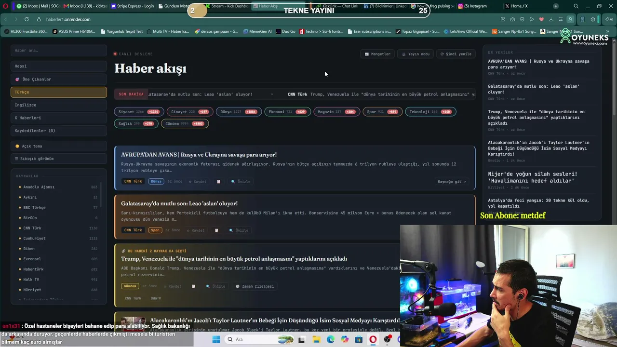Select Anadolu Ajansı source in sidebar
Image resolution: width=617 pixels, height=347 pixels.
coord(58,187)
